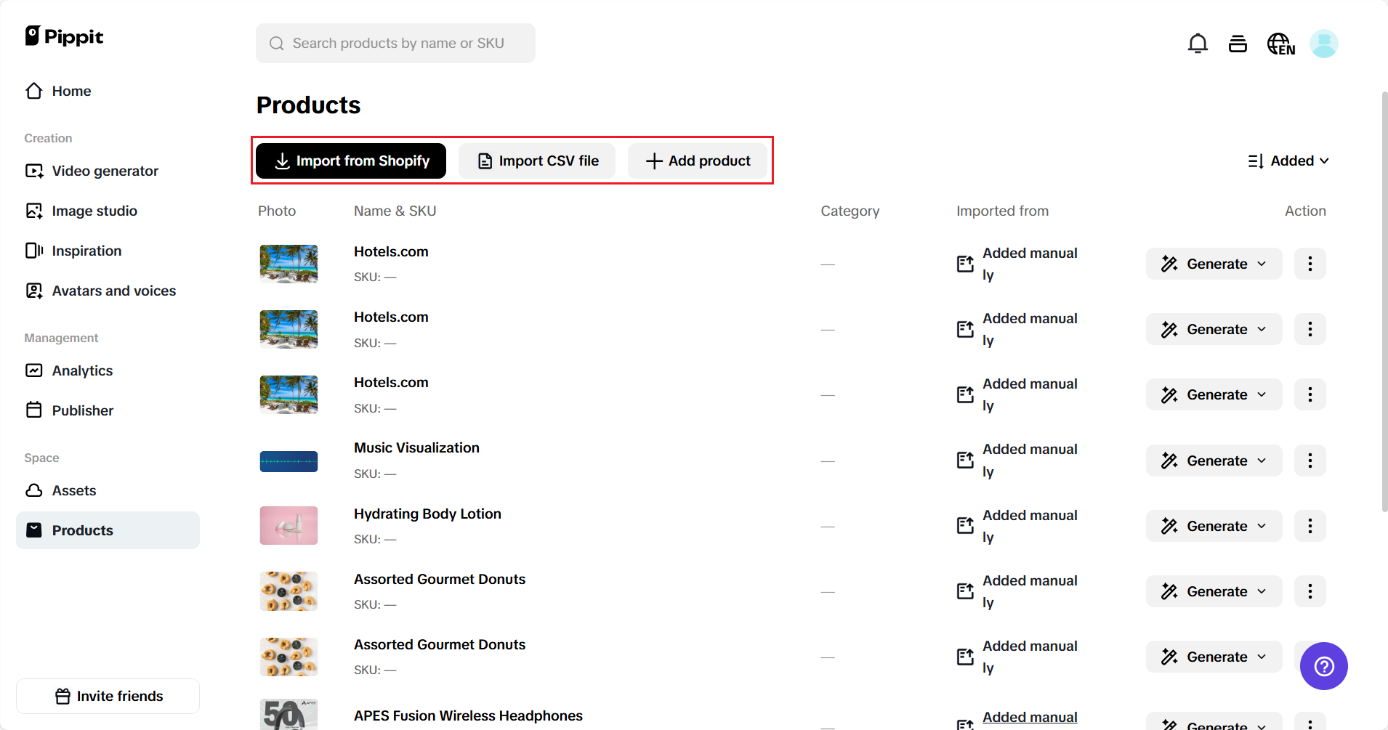Open Avatars and voices
The height and width of the screenshot is (730, 1388).
(113, 291)
